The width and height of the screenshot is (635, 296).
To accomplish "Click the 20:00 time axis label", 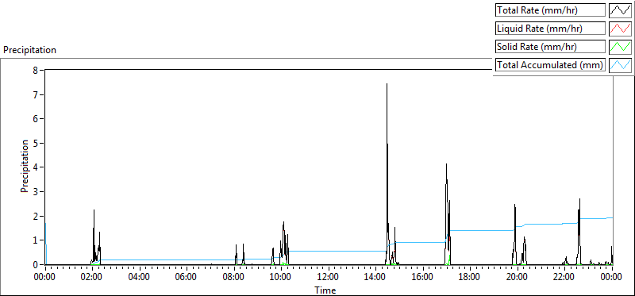I will tap(518, 278).
